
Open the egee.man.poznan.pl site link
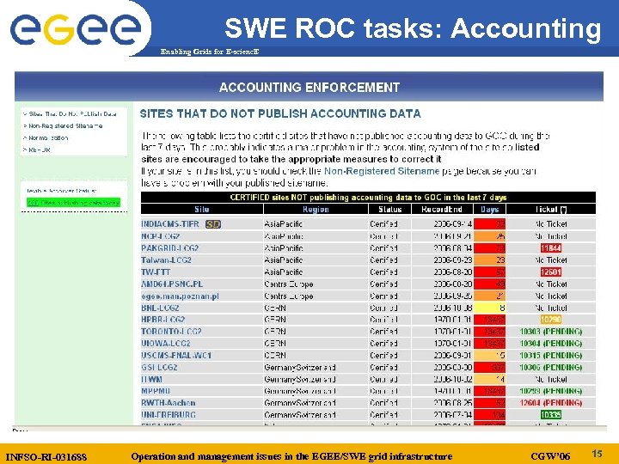[x=180, y=296]
